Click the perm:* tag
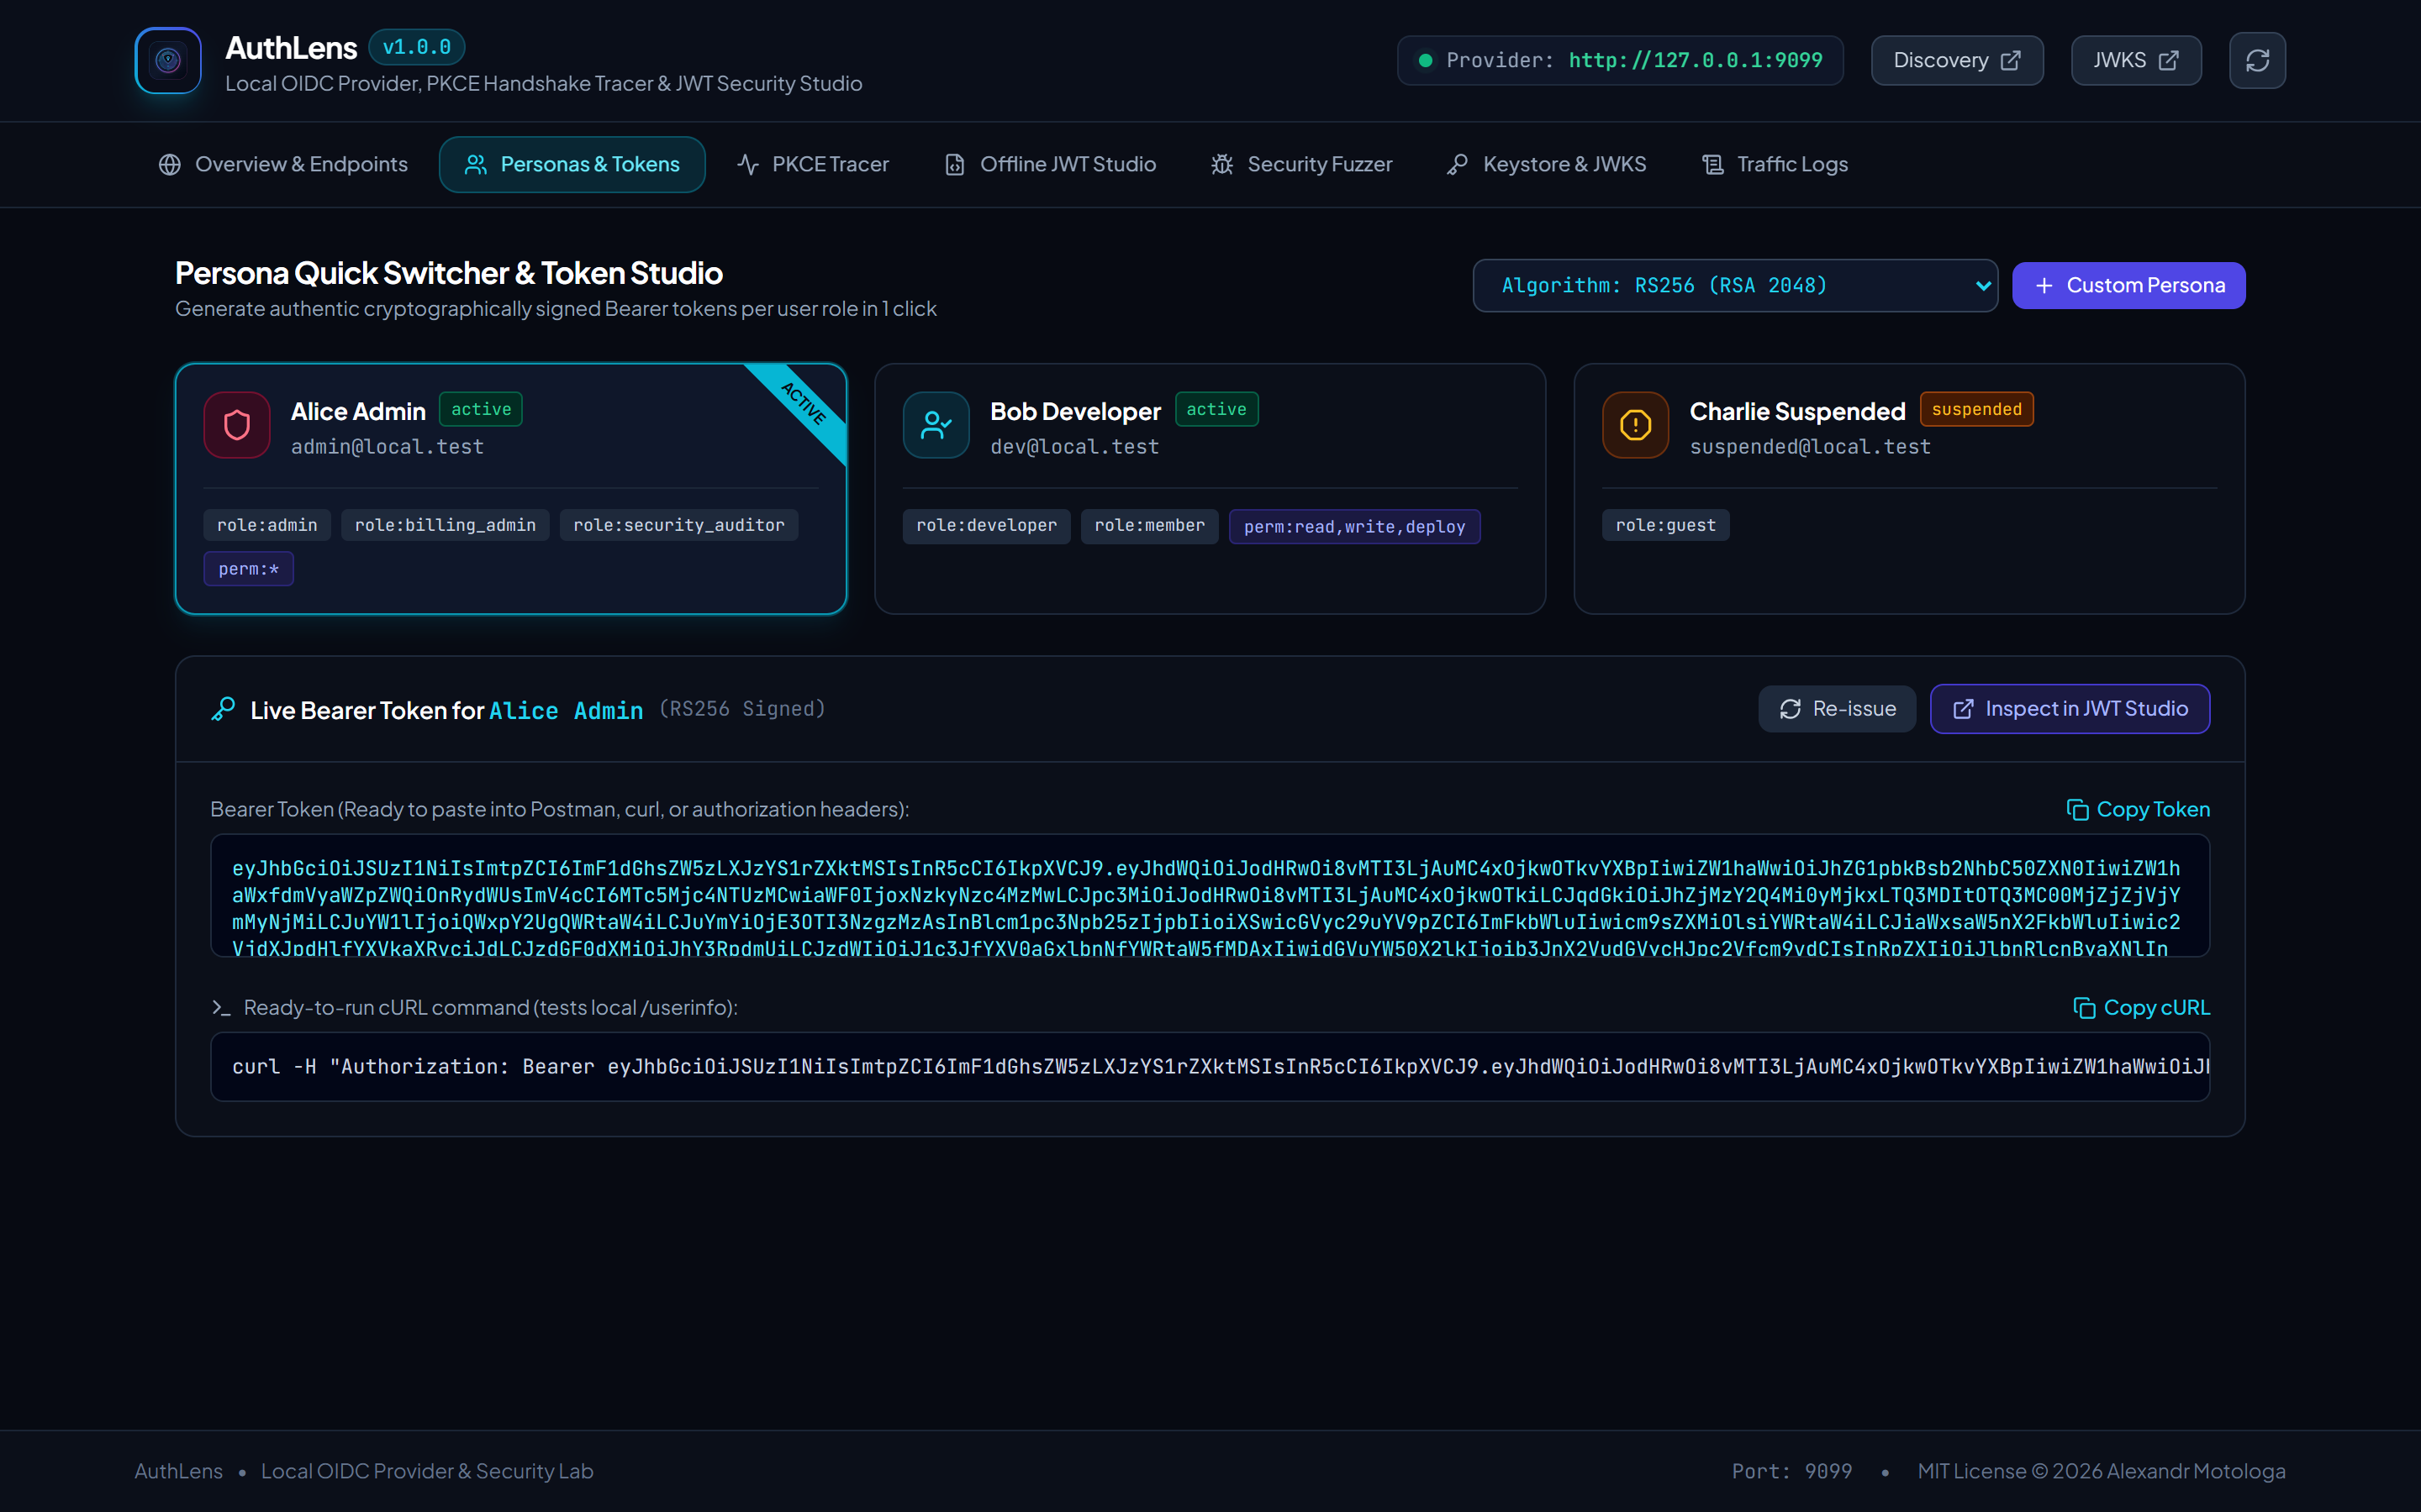Viewport: 2421px width, 1512px height. click(x=249, y=569)
